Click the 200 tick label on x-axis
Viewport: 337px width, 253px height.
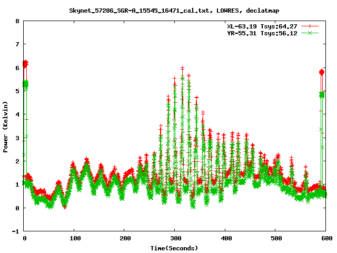pyautogui.click(x=124, y=238)
